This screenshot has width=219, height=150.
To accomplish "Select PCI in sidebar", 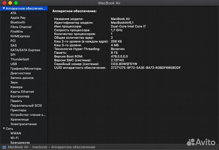I will coord(13,41).
